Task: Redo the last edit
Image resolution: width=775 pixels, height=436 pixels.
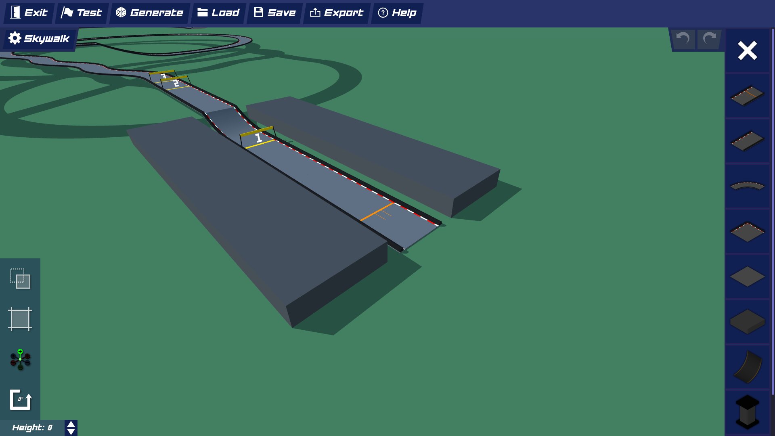Action: [708, 39]
